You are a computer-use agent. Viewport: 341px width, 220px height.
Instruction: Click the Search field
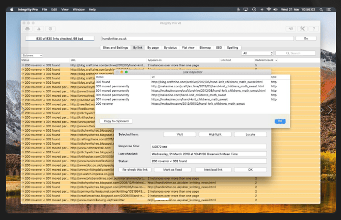(x=295, y=53)
